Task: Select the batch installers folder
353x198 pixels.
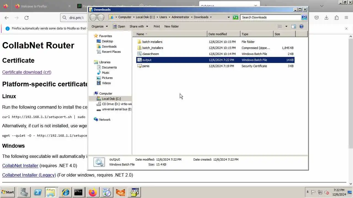Action: [x=152, y=42]
